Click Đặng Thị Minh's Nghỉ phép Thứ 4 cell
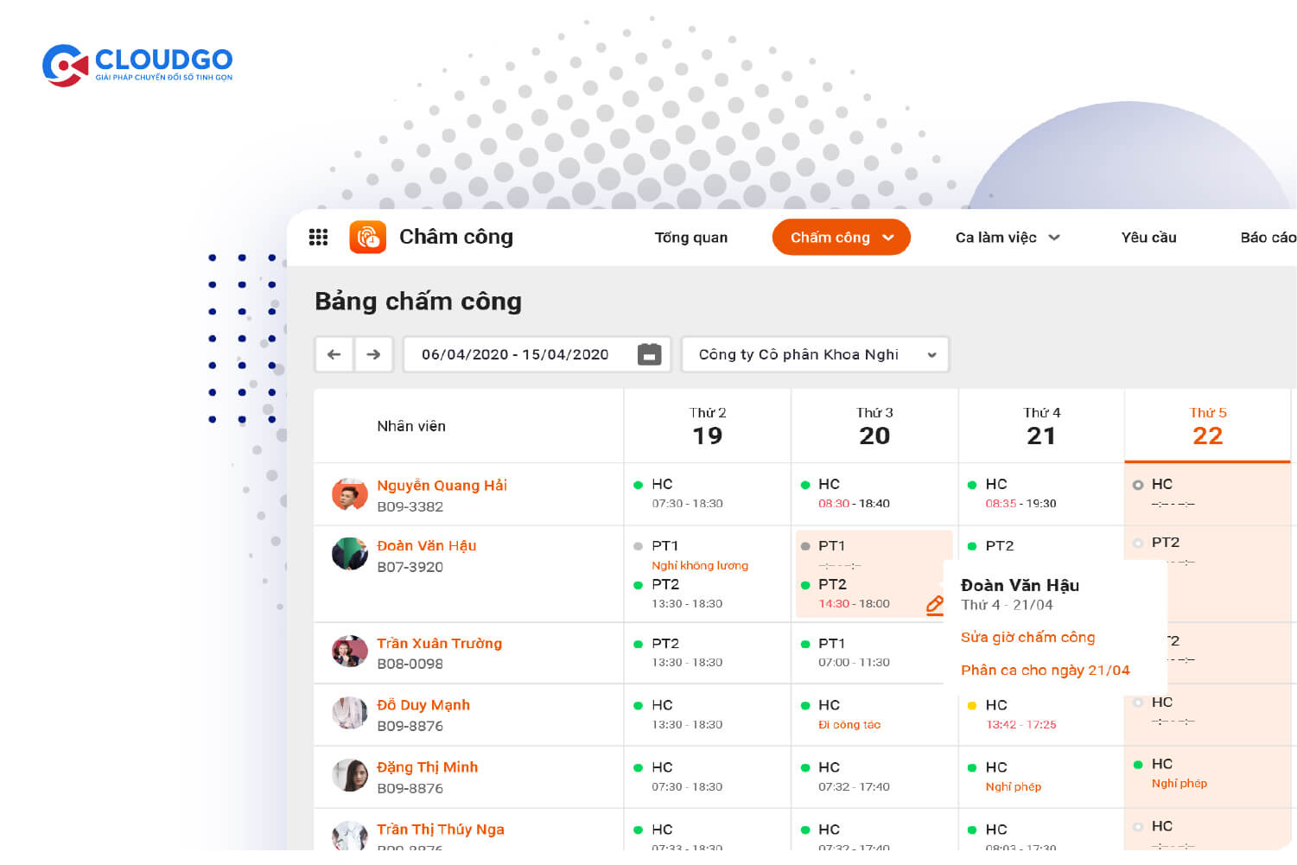 (1041, 777)
